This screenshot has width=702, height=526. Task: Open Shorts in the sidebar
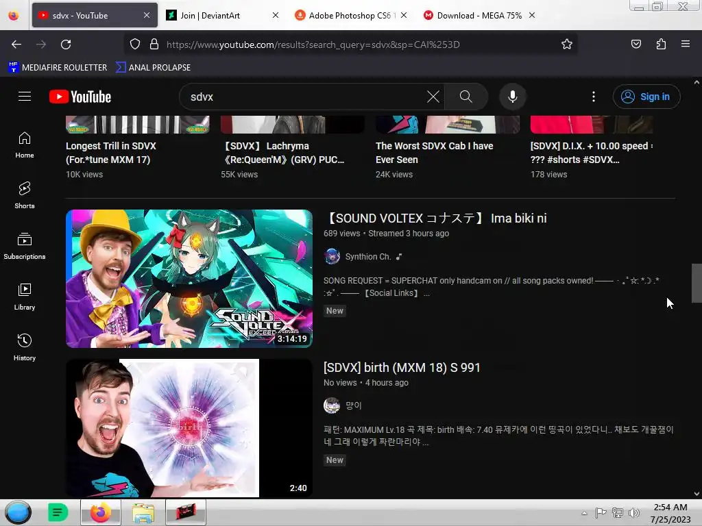[x=25, y=196]
